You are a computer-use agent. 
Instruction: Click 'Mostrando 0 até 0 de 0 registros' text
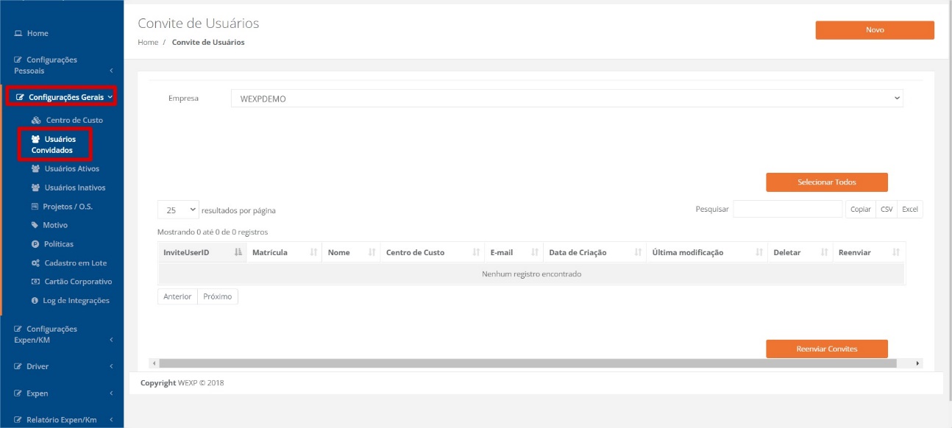coord(213,232)
